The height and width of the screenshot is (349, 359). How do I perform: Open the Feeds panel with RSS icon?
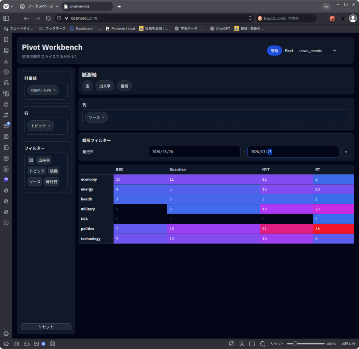click(x=6, y=158)
